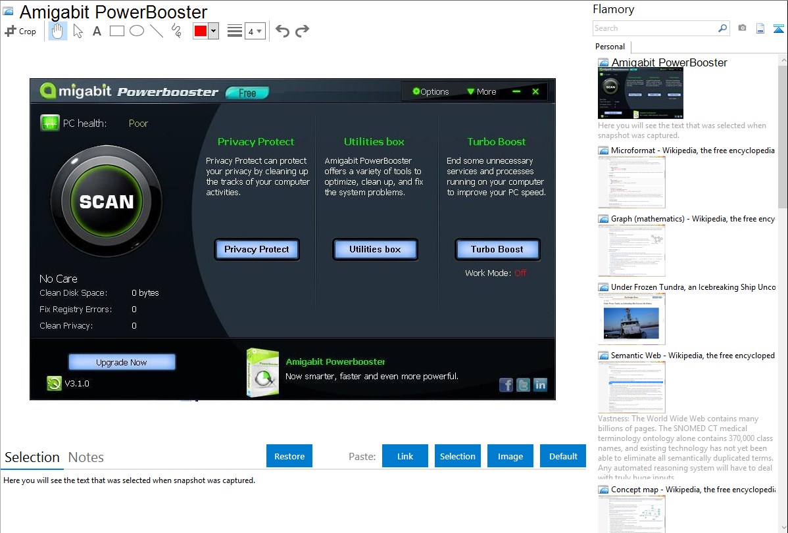This screenshot has width=788, height=533.
Task: Open the Selection tab
Action: pyautogui.click(x=32, y=457)
